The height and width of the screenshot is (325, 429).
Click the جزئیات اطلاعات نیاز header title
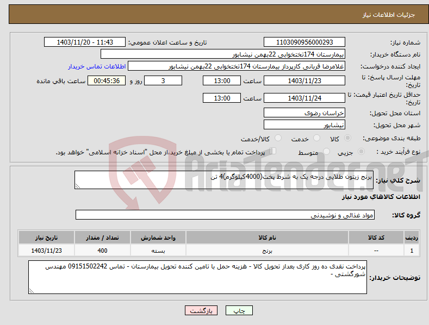pos(389,15)
